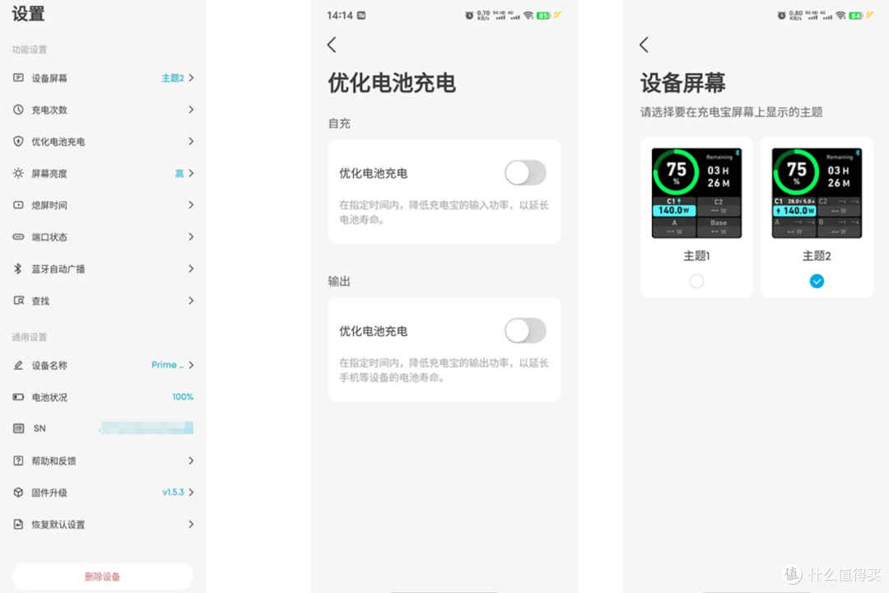Tap the 优化电池充电 shield icon

pyautogui.click(x=18, y=142)
